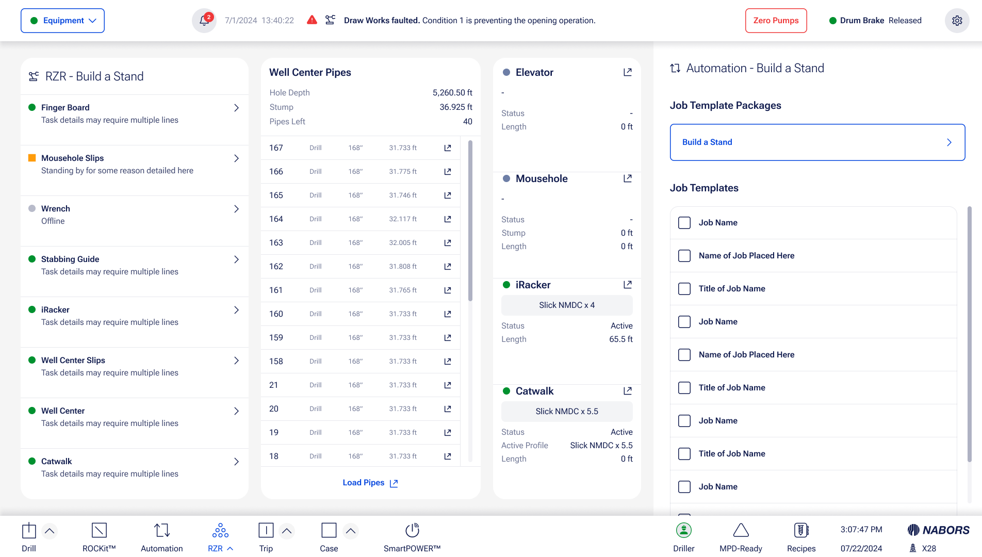Expand Case menu up-arrow
This screenshot has width=982, height=557.
tap(351, 531)
